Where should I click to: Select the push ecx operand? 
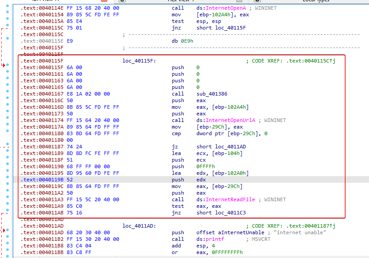(x=201, y=160)
